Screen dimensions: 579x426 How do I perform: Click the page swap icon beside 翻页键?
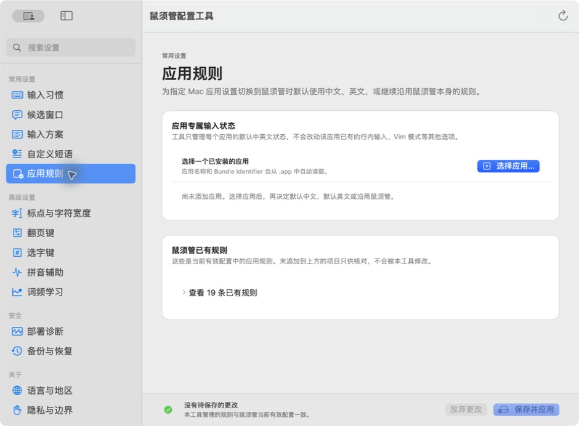(x=17, y=233)
